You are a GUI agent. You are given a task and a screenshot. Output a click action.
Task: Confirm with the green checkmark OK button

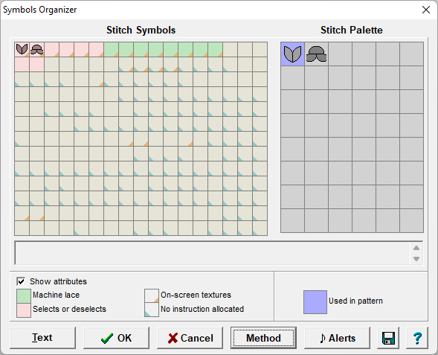tap(116, 338)
